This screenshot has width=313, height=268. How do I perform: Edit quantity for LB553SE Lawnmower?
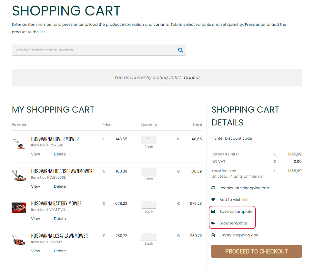coord(149,172)
